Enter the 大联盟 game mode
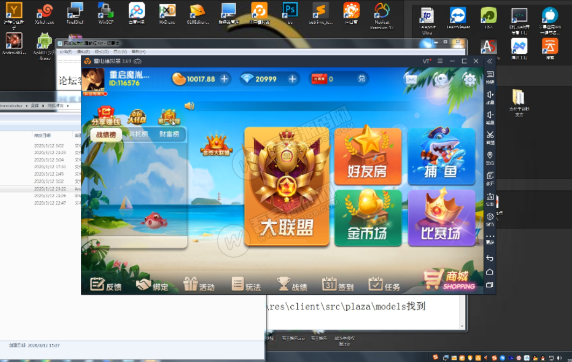 [287, 187]
